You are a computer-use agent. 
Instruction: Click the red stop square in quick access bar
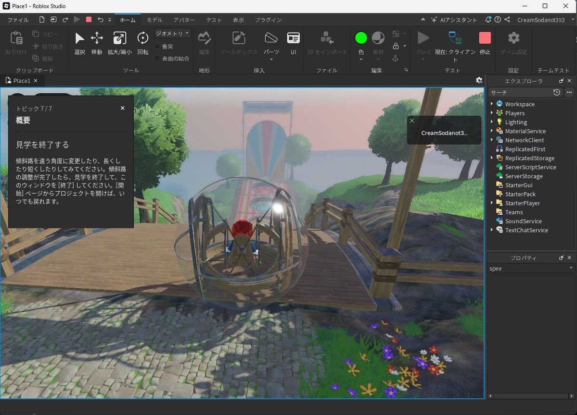pyautogui.click(x=89, y=20)
